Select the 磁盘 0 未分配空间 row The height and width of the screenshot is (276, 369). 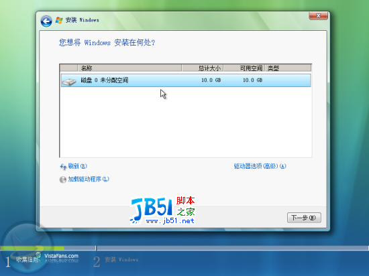coord(186,80)
